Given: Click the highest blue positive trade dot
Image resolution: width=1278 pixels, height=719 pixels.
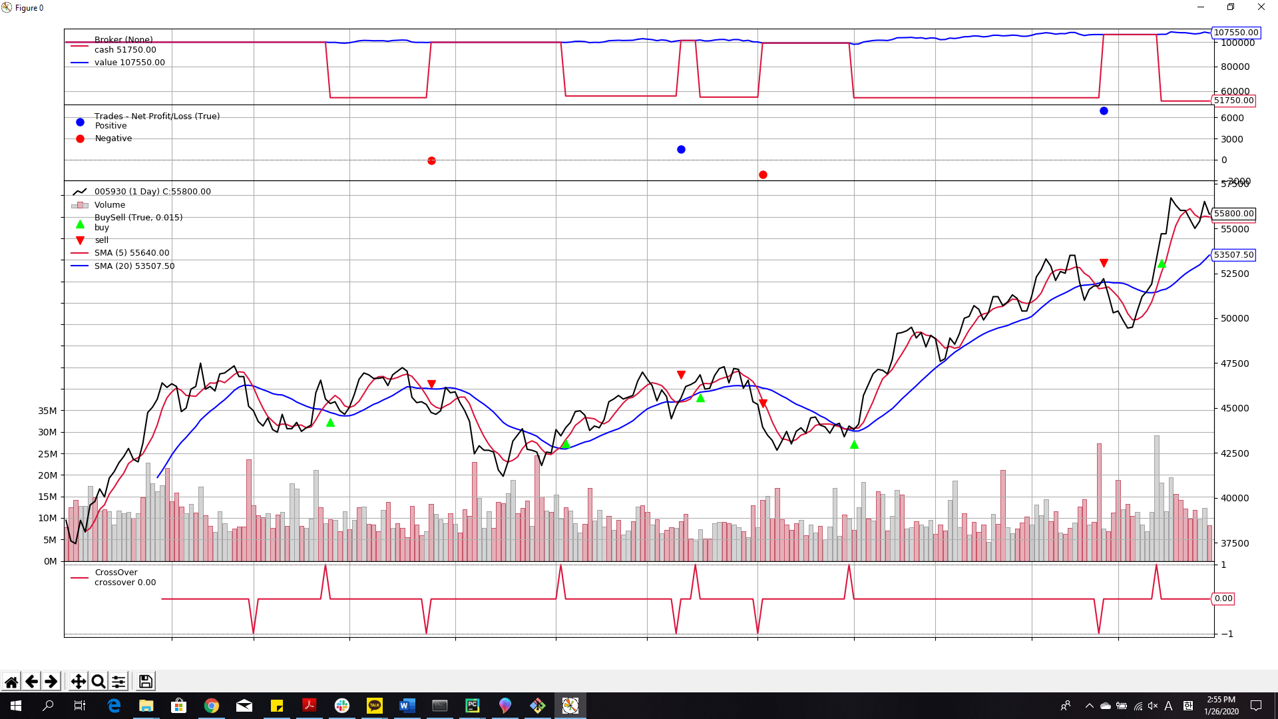Looking at the screenshot, I should pyautogui.click(x=1104, y=111).
